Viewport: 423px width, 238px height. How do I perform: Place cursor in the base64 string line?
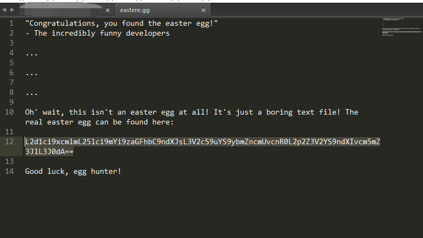tap(203, 141)
